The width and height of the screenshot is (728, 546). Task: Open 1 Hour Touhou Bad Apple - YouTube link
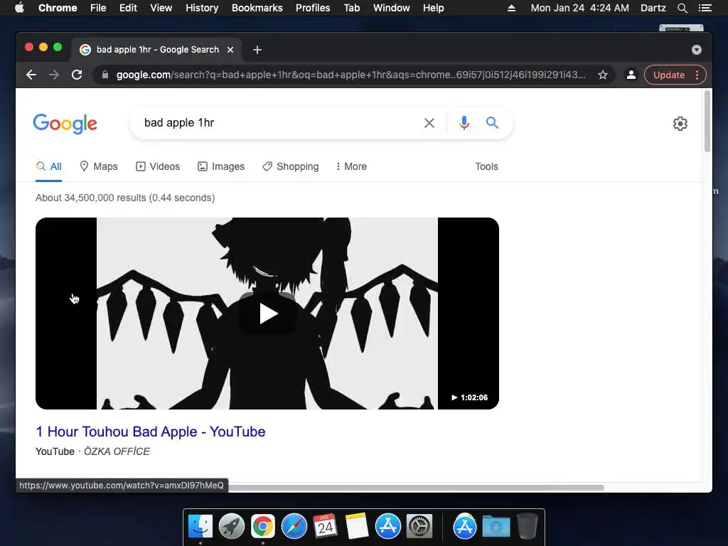pos(151,432)
